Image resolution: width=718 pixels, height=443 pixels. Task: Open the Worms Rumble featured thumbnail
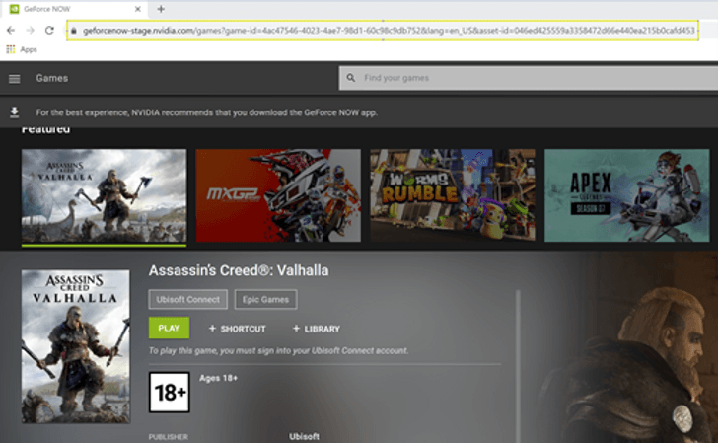point(453,195)
